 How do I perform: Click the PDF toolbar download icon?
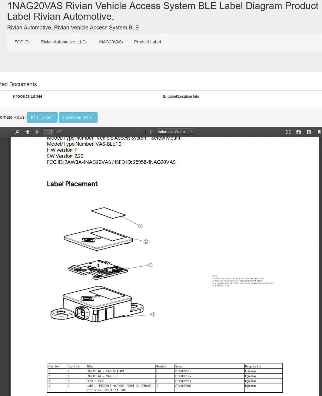pyautogui.click(x=309, y=132)
